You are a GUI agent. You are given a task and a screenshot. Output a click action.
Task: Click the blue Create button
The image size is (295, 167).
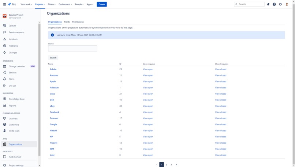(102, 4)
